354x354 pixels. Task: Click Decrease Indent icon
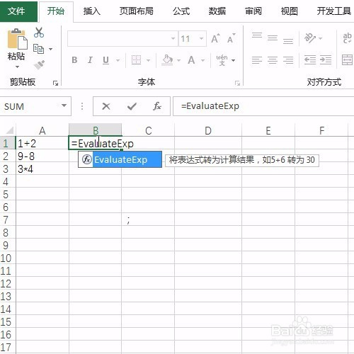(310, 59)
